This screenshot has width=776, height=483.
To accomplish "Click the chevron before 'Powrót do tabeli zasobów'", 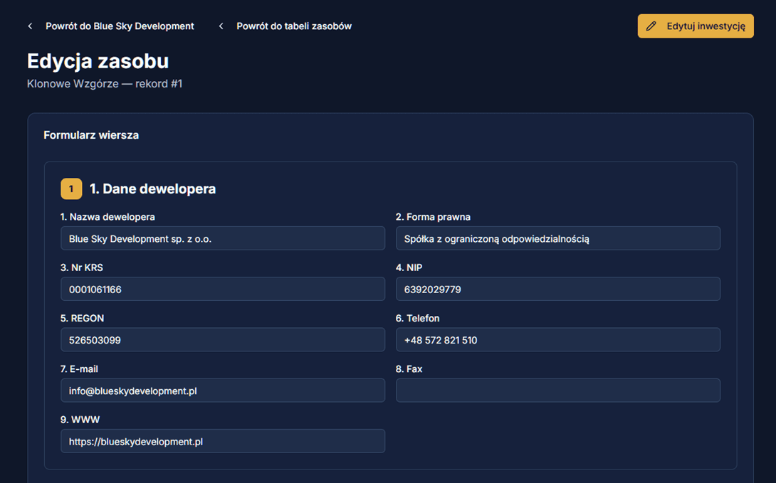I will (x=221, y=26).
